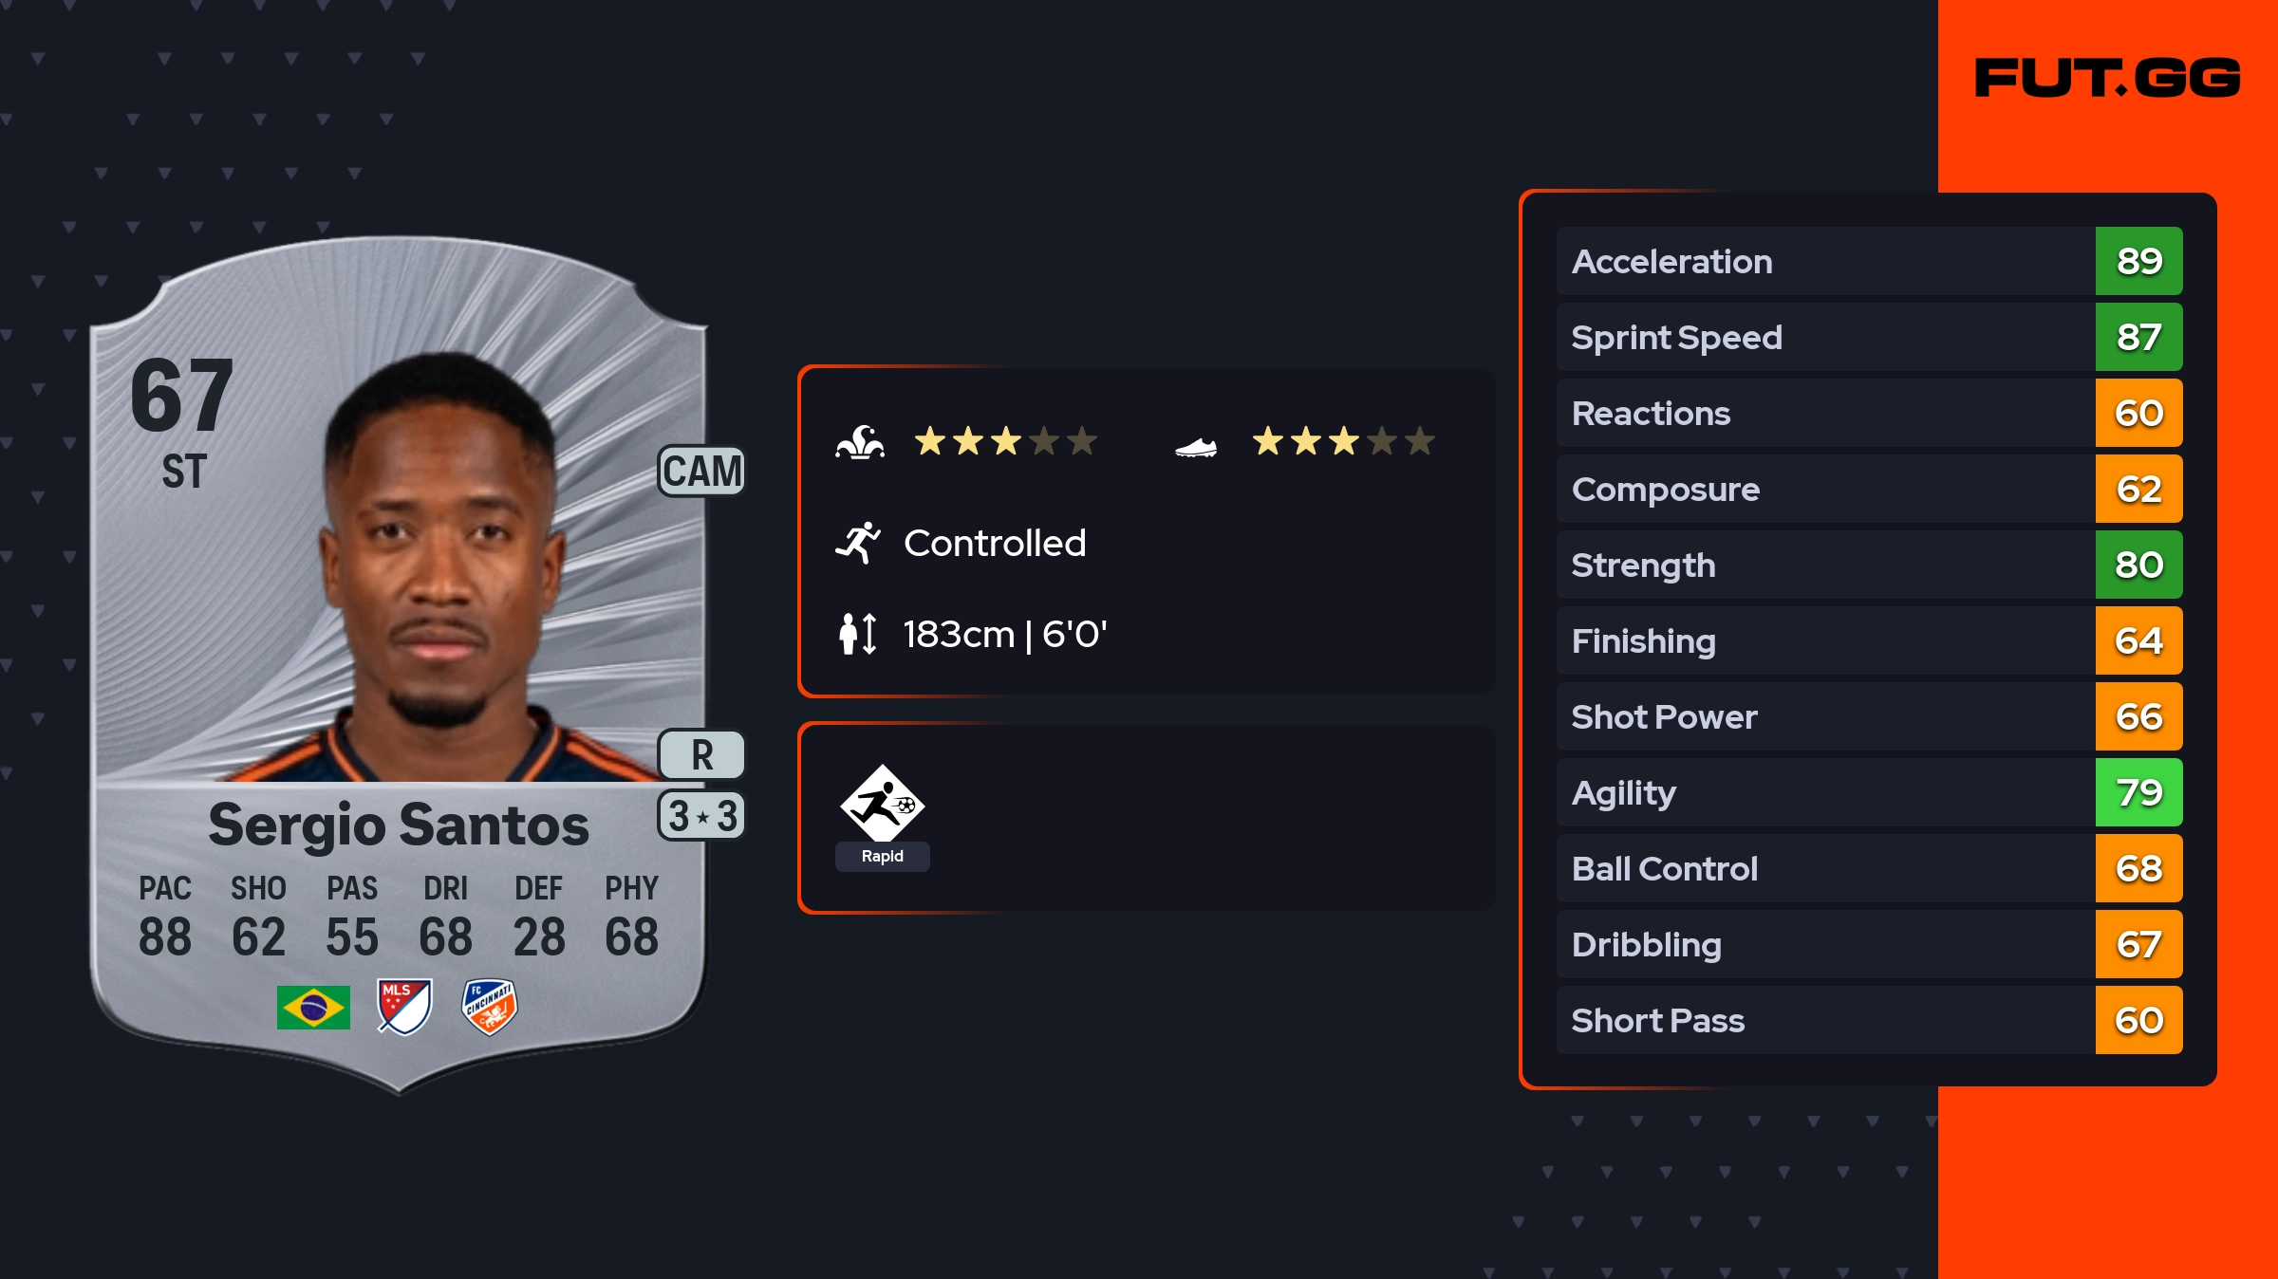Click the Sergio Santos name text
The image size is (2278, 1279).
(x=399, y=824)
